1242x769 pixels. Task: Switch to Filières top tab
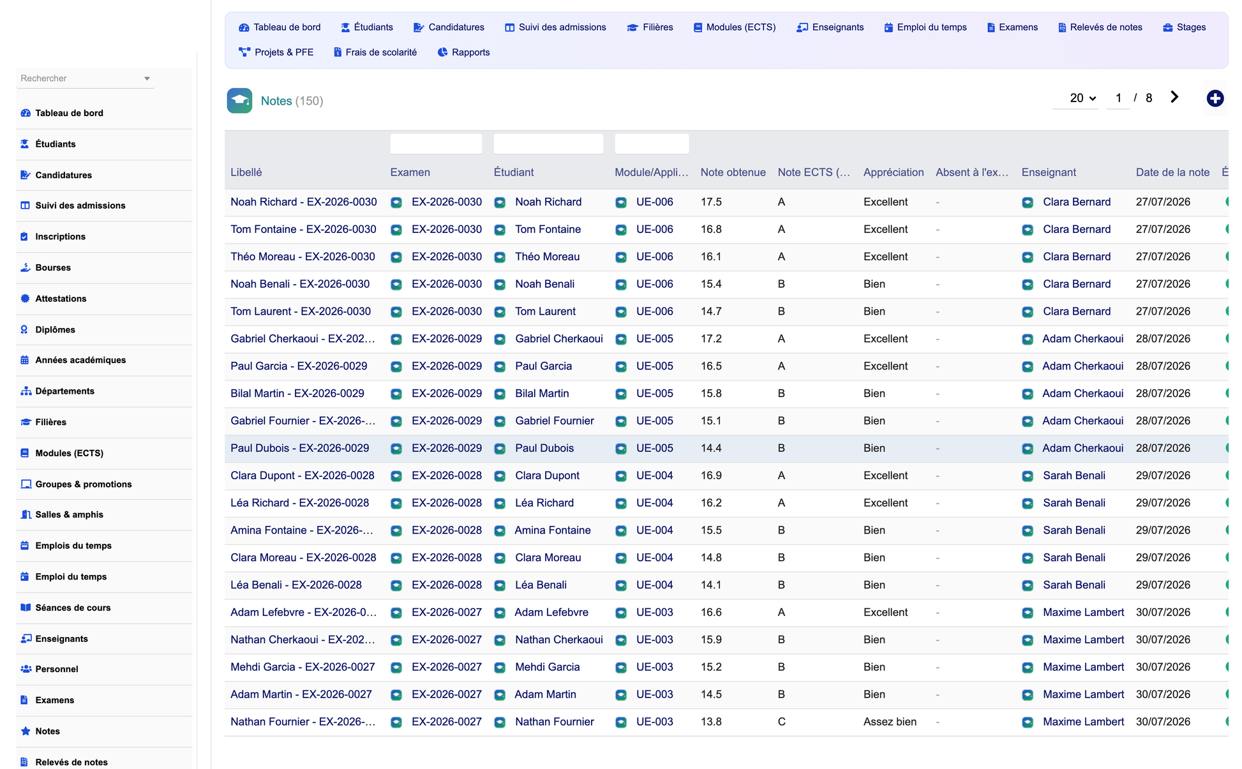(x=650, y=27)
